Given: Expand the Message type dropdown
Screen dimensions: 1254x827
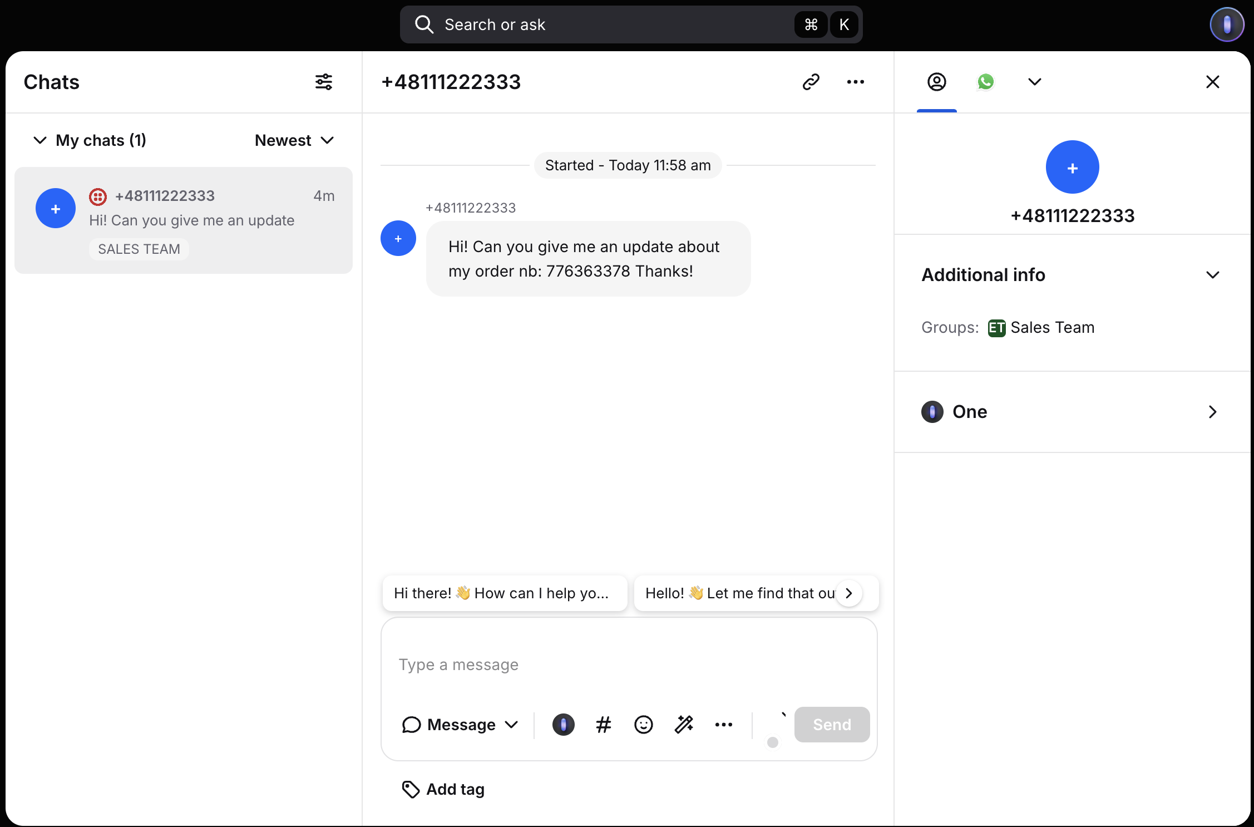Looking at the screenshot, I should (460, 723).
